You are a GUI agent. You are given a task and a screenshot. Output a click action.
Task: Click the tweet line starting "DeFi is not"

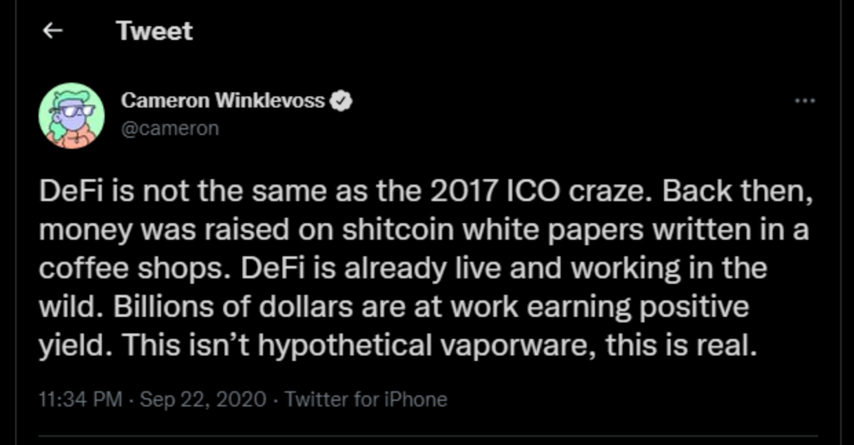(x=426, y=192)
